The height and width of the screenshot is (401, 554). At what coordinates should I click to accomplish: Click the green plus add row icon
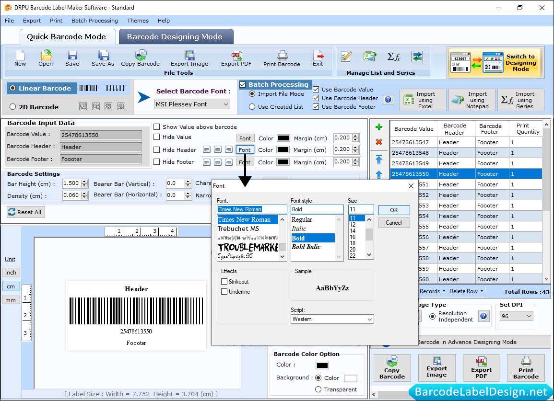point(379,127)
